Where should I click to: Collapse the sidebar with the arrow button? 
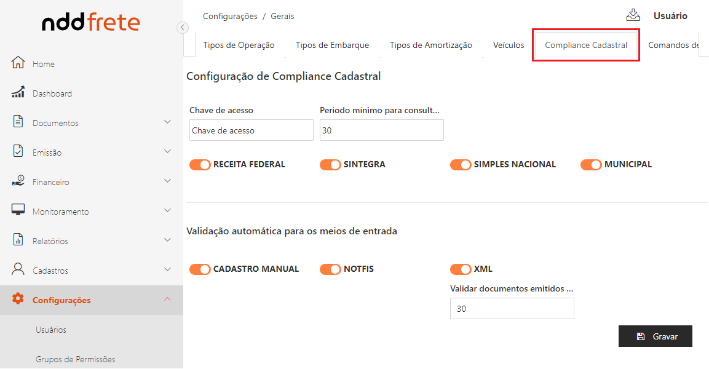(x=182, y=27)
